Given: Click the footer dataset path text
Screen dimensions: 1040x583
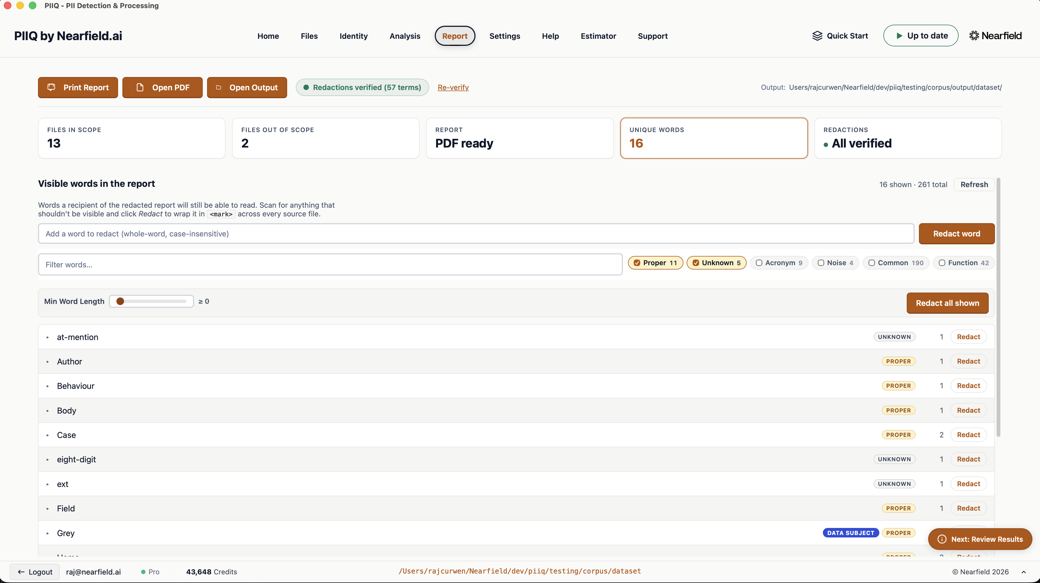Looking at the screenshot, I should 520,571.
